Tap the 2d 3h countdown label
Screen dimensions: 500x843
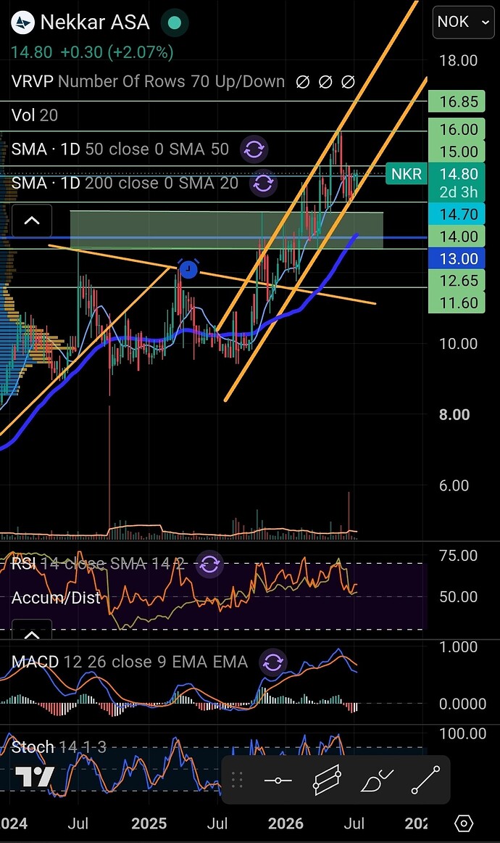point(457,192)
